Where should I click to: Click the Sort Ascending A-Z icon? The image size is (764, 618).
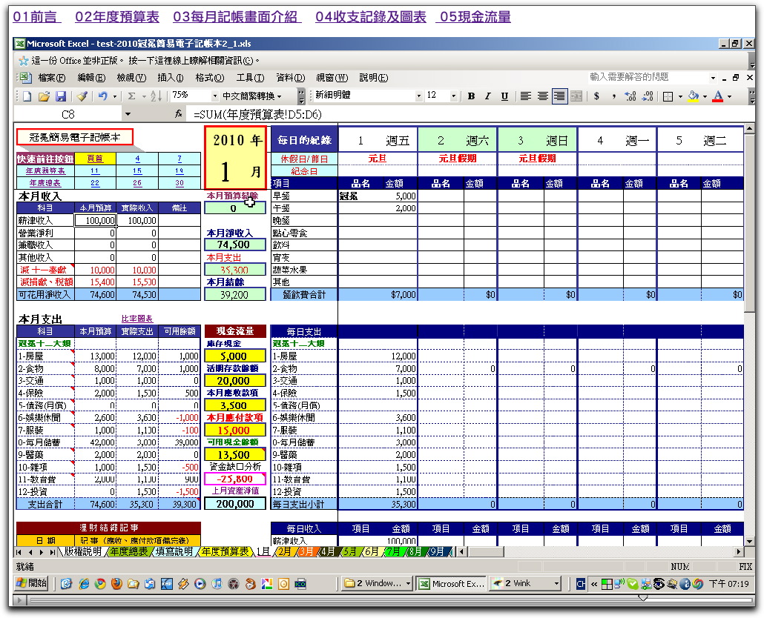coord(156,96)
